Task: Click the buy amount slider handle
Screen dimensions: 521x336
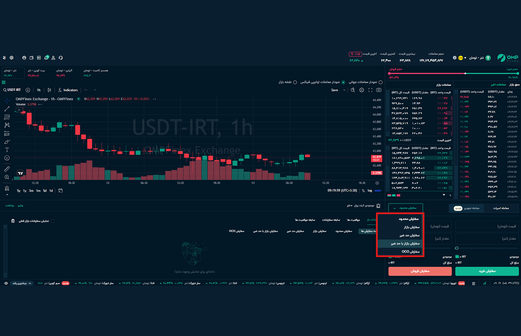Action: [456, 248]
